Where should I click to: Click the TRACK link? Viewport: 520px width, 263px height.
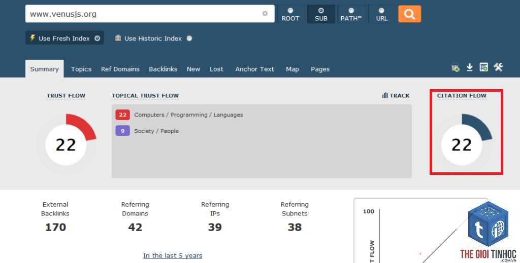[400, 96]
